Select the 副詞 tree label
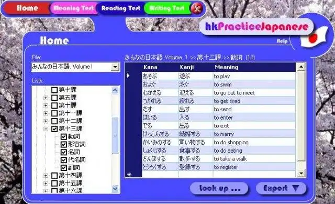The width and height of the screenshot is (335, 204). (74, 168)
